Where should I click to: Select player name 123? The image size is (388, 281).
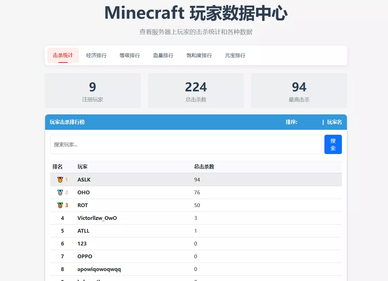pyautogui.click(x=82, y=244)
